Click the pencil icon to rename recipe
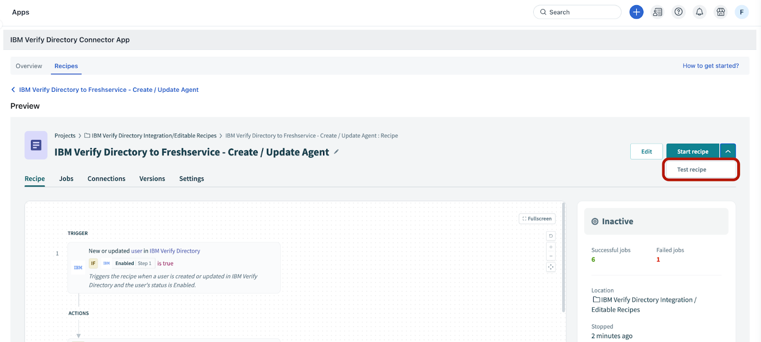 (336, 152)
